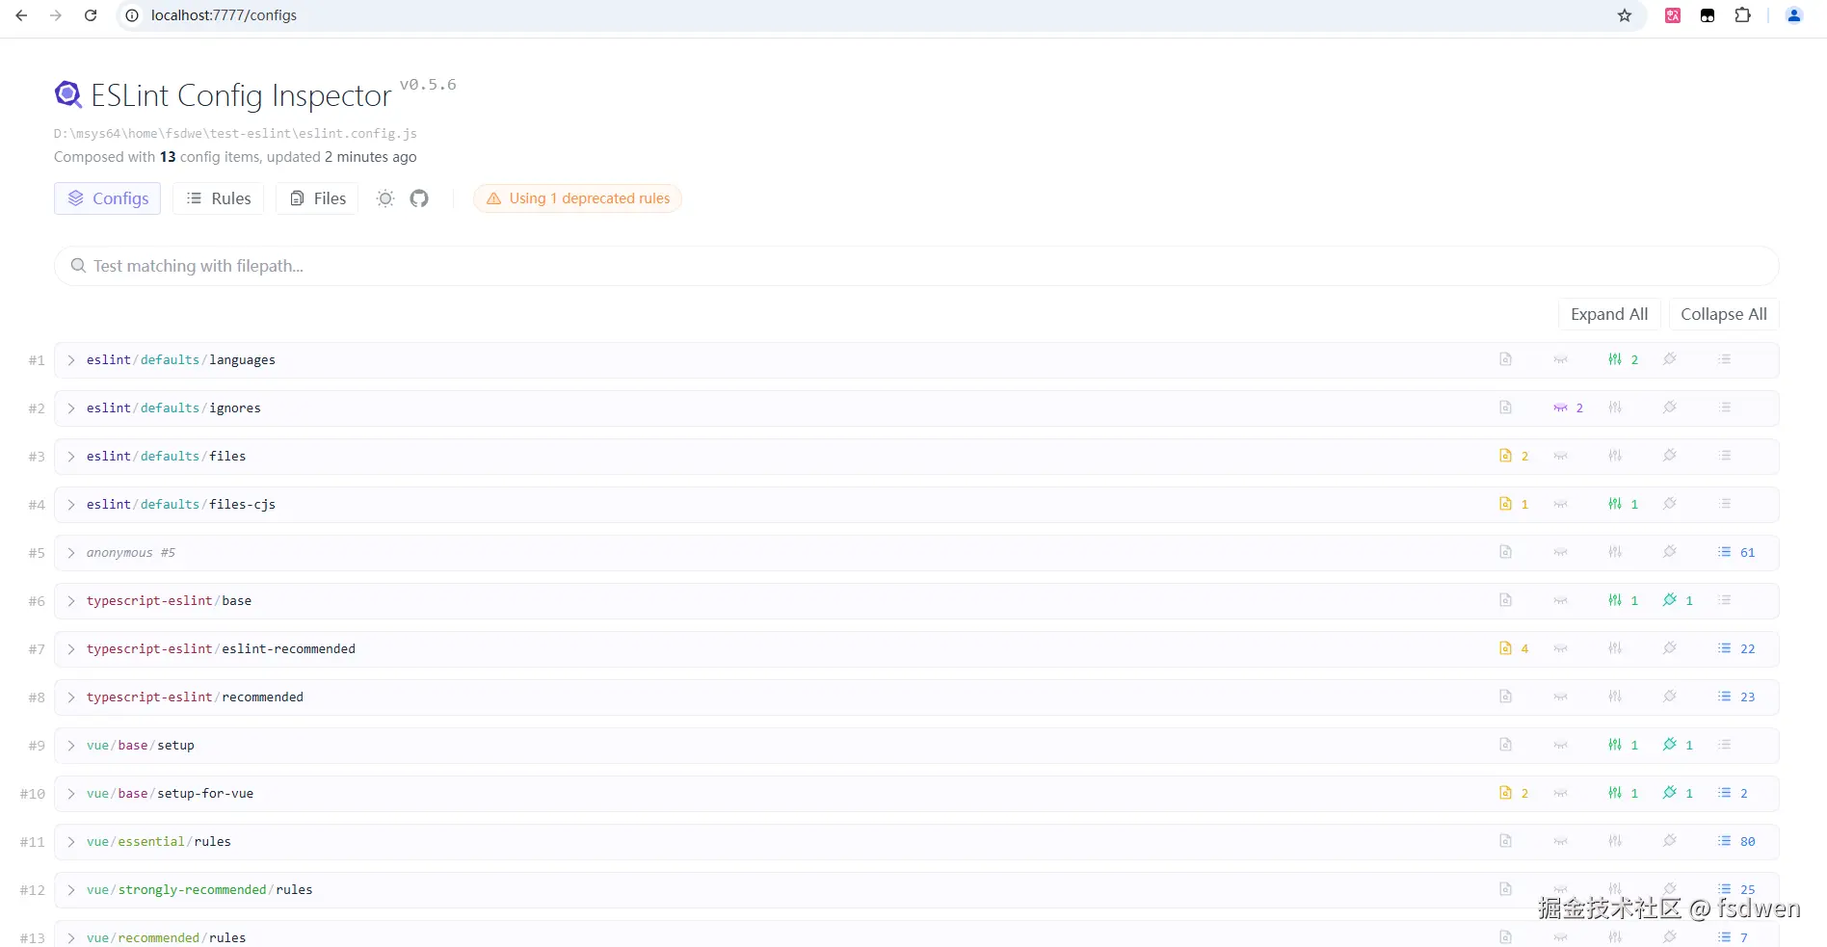This screenshot has height=947, width=1827.
Task: Expand eslint/defaults/files-cjs config
Action: [x=71, y=504]
